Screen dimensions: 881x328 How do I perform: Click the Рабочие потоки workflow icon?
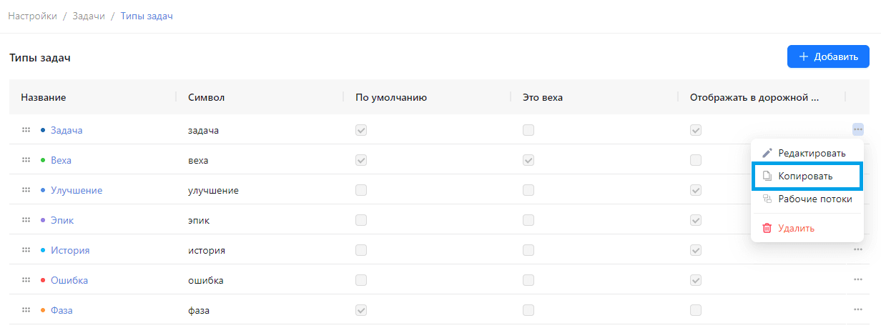point(767,199)
